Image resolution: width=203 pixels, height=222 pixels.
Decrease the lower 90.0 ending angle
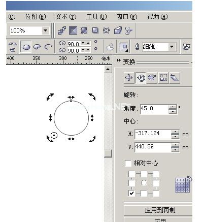83,50
